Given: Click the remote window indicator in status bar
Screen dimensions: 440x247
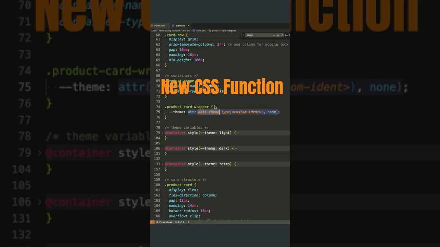Looking at the screenshot, I should pos(152,222).
